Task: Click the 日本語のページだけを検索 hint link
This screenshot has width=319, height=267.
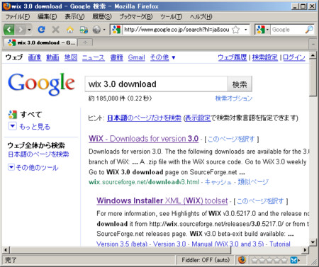Action: (x=144, y=118)
